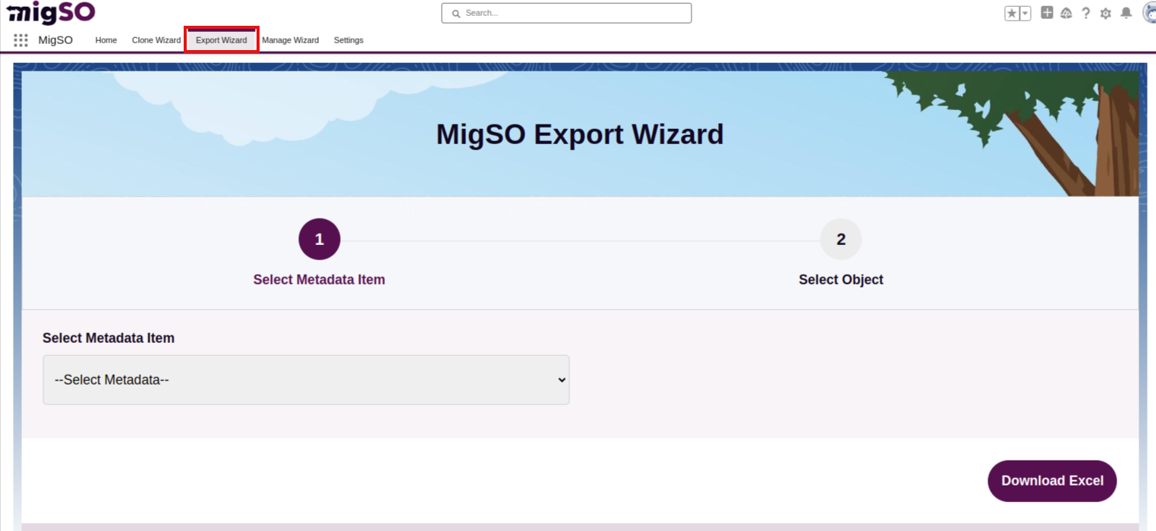The height and width of the screenshot is (531, 1156).
Task: Select the Export Wizard tab
Action: pyautogui.click(x=222, y=40)
